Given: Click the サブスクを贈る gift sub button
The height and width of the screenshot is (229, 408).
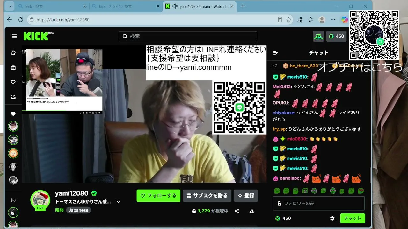Looking at the screenshot, I should click(x=207, y=196).
